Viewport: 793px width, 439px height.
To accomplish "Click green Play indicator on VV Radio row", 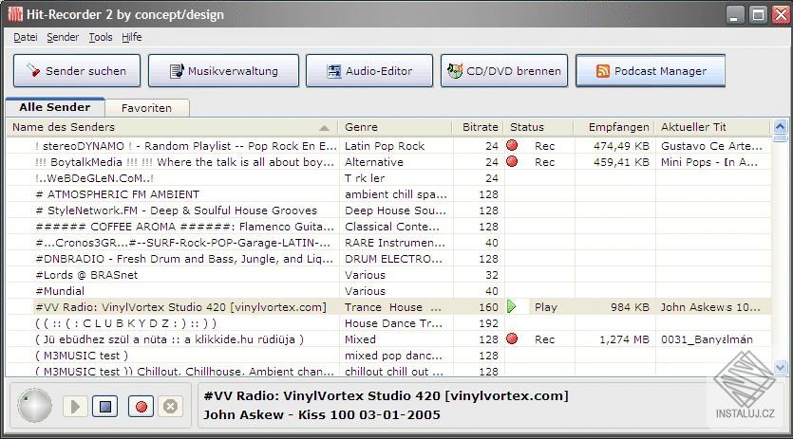I will (511, 306).
